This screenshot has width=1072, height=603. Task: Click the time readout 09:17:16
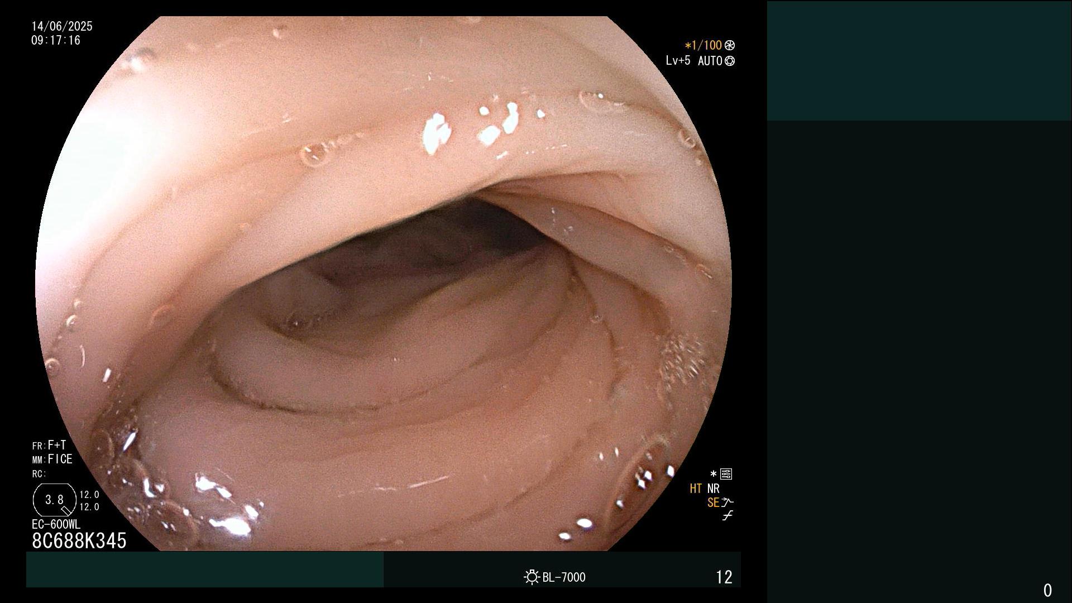[56, 40]
